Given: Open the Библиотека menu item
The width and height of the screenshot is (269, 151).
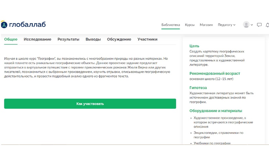Looking at the screenshot, I should tap(170, 25).
